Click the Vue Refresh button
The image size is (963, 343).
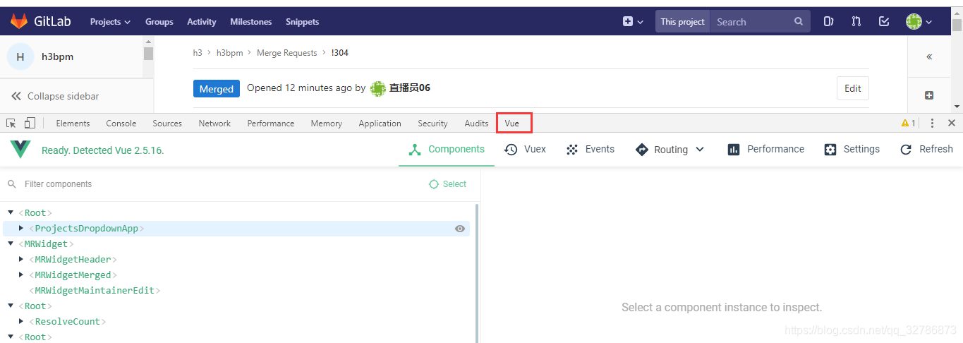tap(926, 150)
